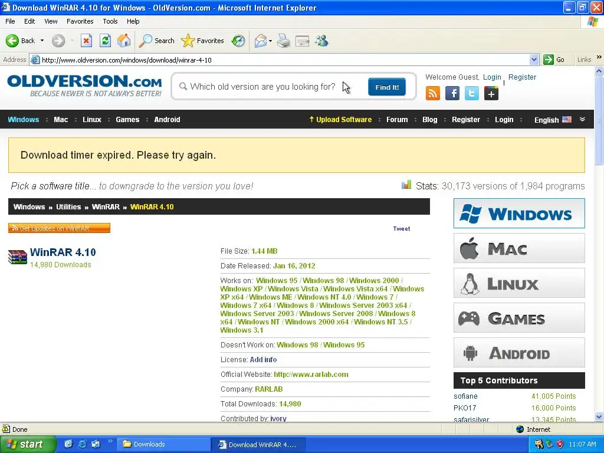Select the Android sidebar banner
This screenshot has height=453, width=604.
(519, 353)
